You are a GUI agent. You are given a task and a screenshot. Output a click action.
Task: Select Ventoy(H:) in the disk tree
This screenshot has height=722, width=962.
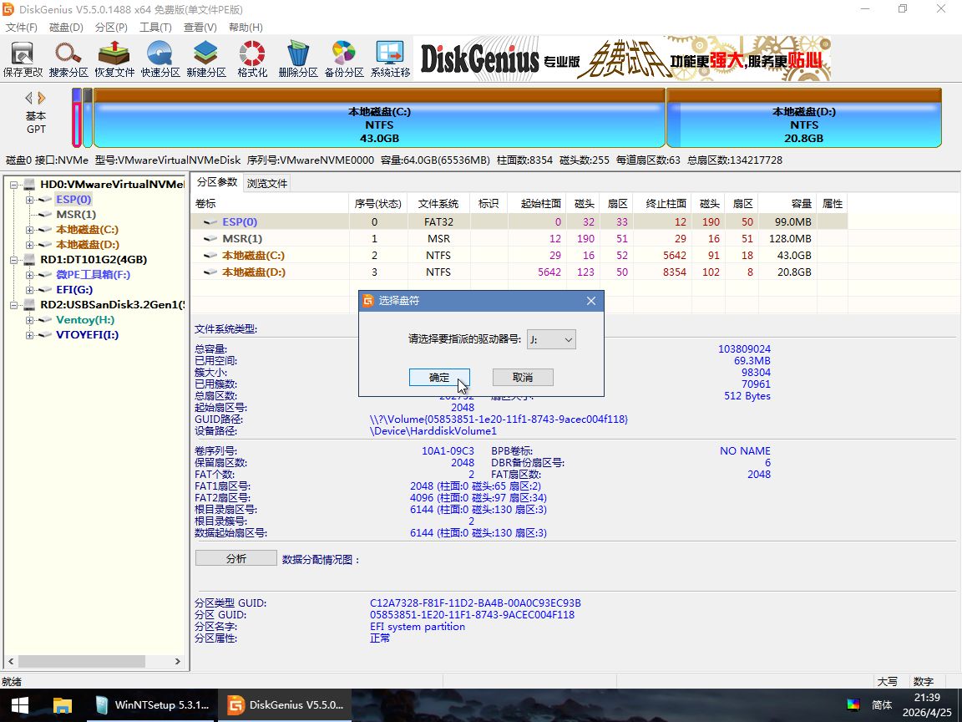point(85,320)
